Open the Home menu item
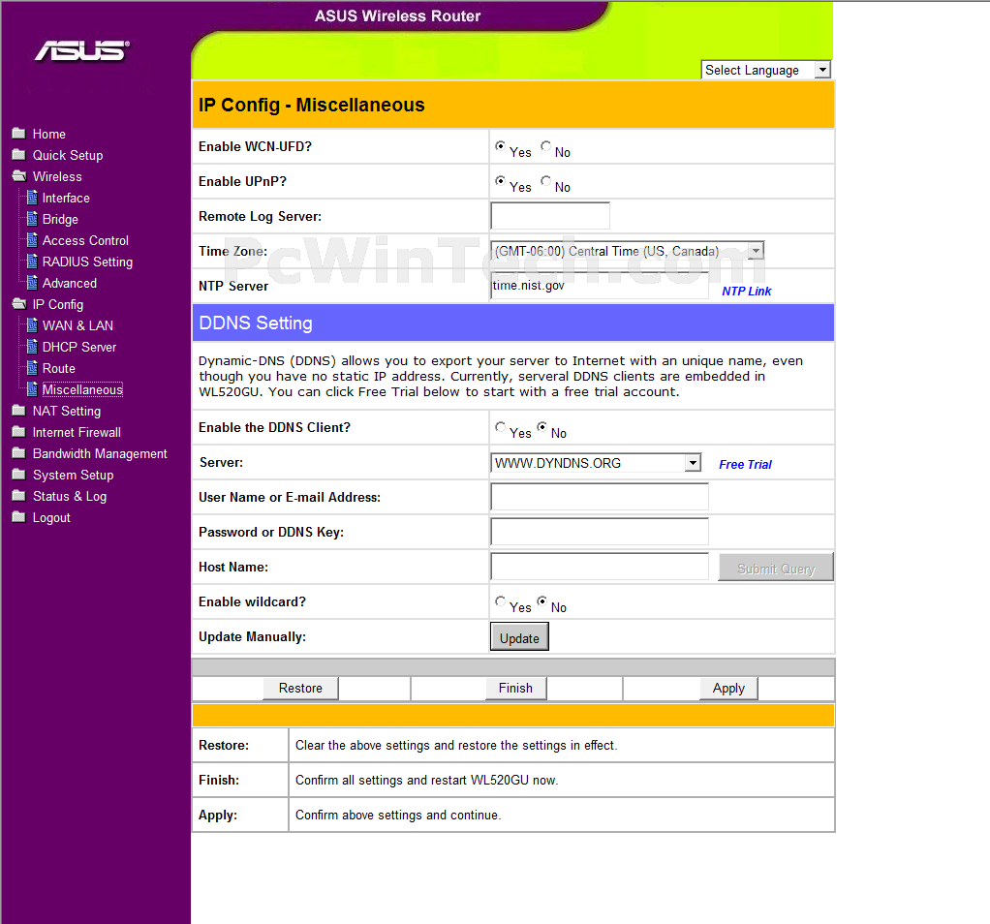990x924 pixels. pyautogui.click(x=49, y=134)
